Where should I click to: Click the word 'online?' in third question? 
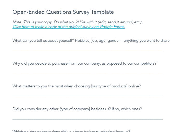(135, 86)
